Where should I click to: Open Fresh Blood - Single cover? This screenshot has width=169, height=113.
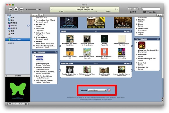(70, 52)
